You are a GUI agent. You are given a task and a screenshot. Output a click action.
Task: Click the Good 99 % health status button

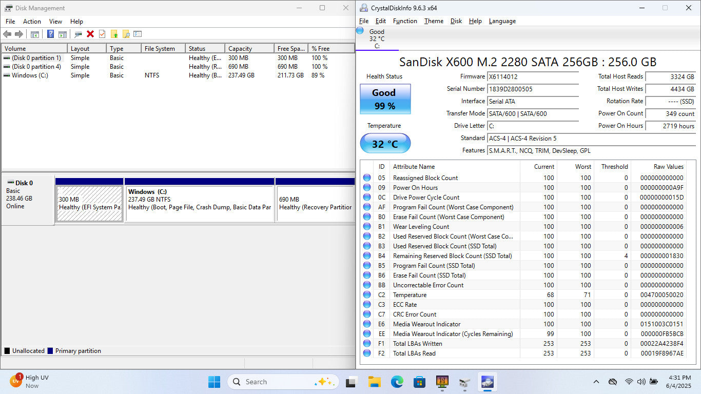385,99
